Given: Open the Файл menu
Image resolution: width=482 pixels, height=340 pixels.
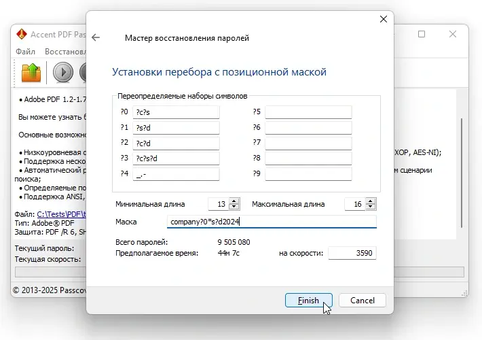Looking at the screenshot, I should click(x=26, y=52).
